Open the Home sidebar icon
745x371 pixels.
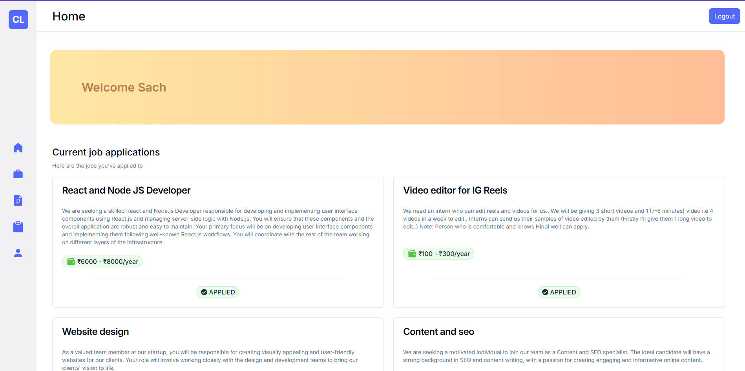pyautogui.click(x=18, y=148)
